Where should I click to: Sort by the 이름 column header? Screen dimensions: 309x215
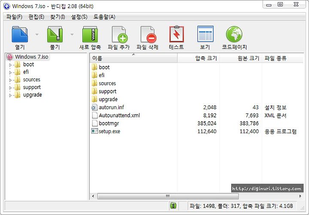coord(133,58)
